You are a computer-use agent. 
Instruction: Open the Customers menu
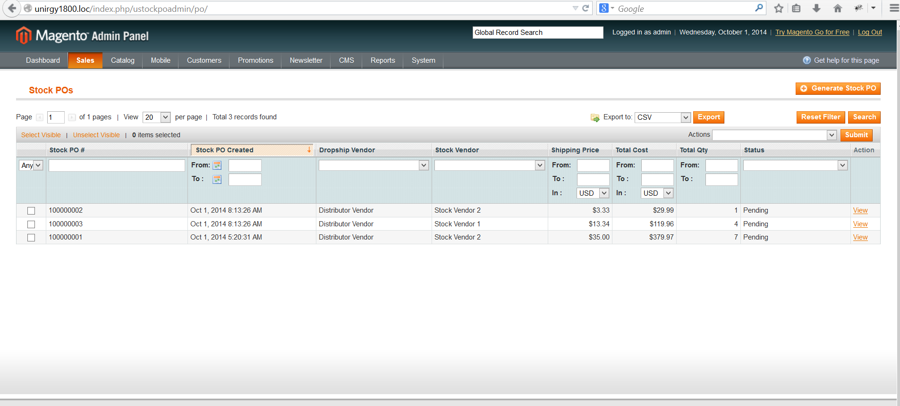(x=204, y=60)
